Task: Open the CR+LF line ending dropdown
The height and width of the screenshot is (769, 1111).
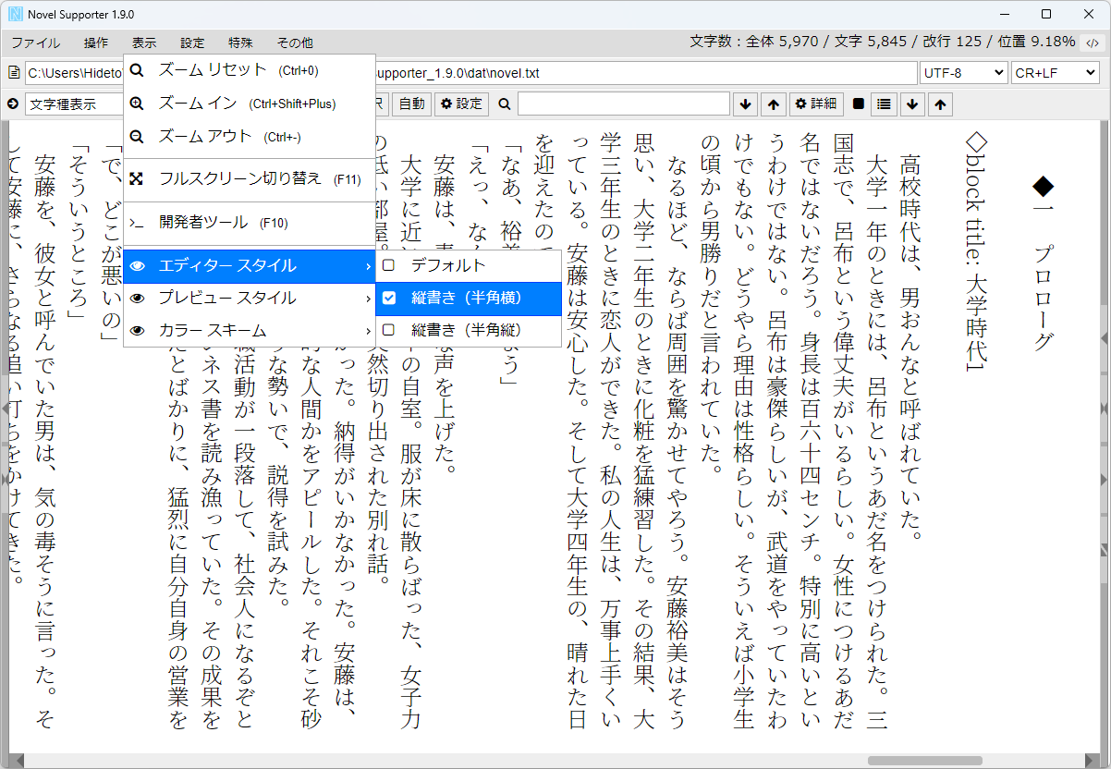Action: [x=1054, y=72]
